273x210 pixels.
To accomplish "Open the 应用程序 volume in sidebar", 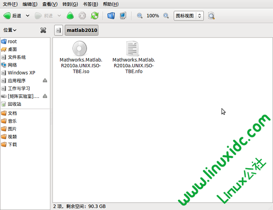I will (x=17, y=81).
